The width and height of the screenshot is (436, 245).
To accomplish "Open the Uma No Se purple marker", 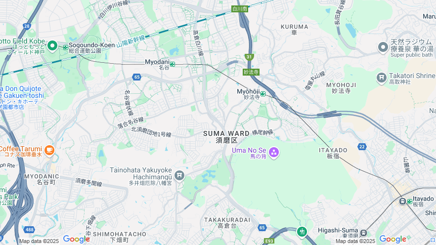I will point(274,153).
